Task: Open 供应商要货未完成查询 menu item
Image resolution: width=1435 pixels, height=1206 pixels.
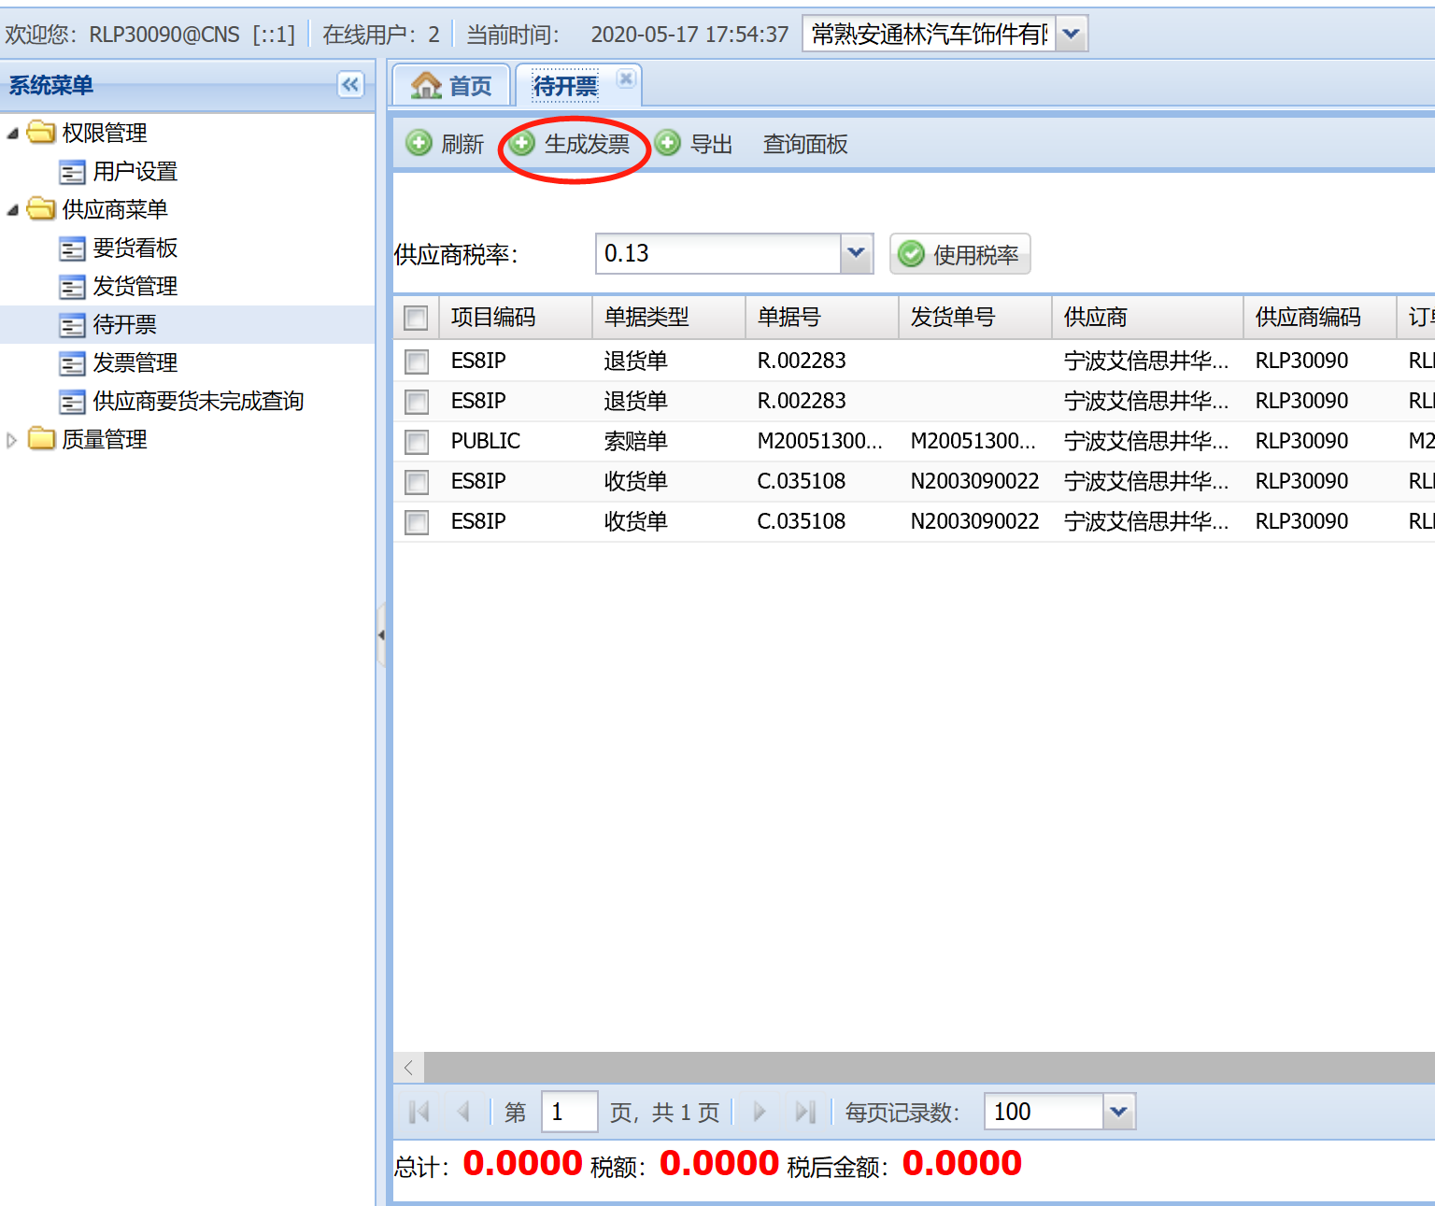Action: pyautogui.click(x=198, y=401)
